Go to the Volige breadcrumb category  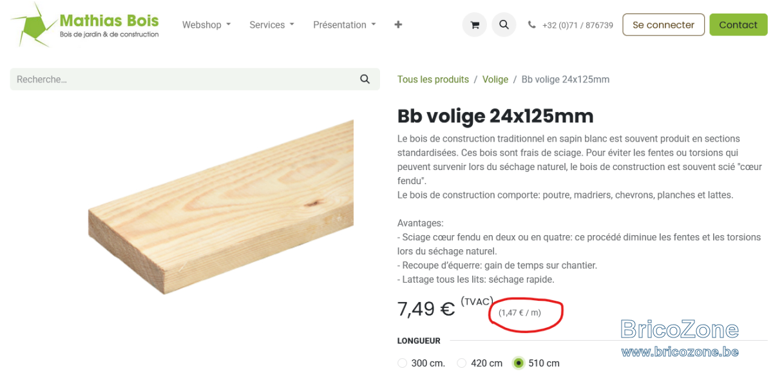tap(495, 79)
